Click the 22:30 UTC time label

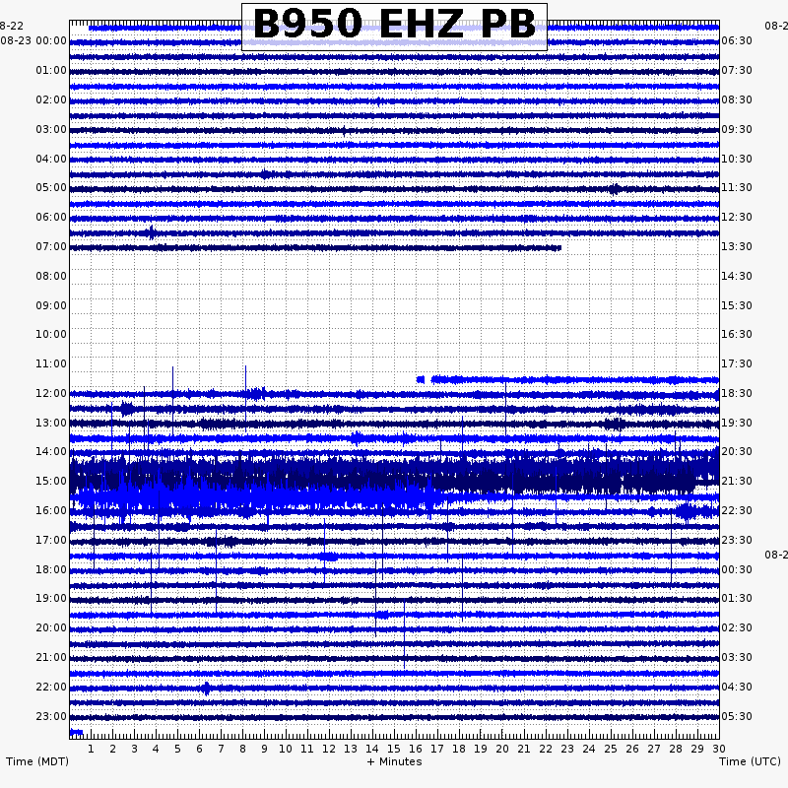click(x=737, y=510)
